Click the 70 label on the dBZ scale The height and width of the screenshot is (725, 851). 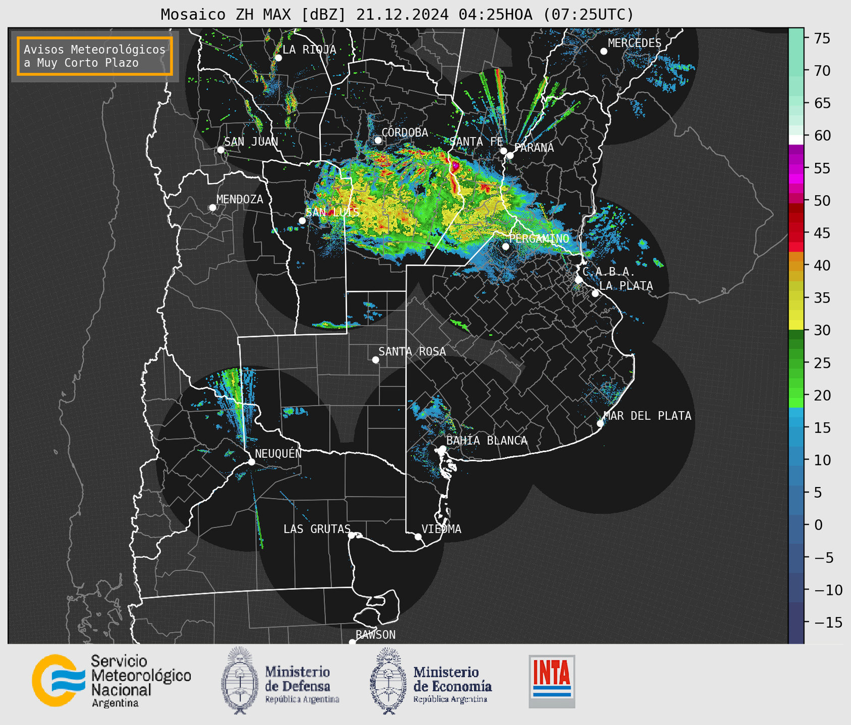(822, 71)
